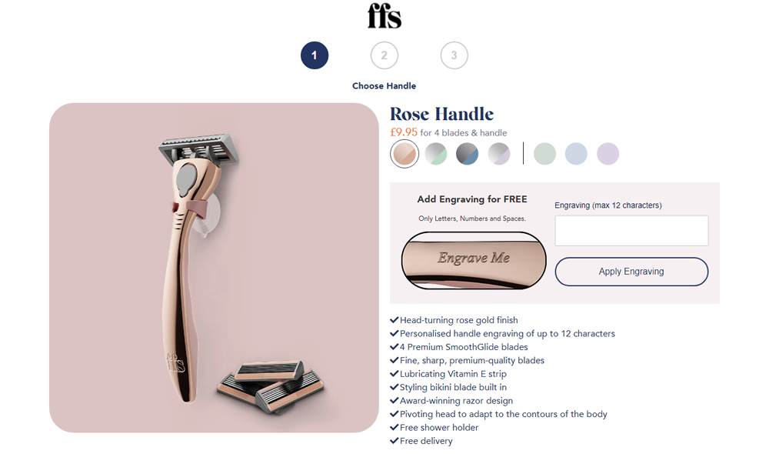Select step 1 circle indicator
Screen dimensions: 769x454
(x=315, y=55)
